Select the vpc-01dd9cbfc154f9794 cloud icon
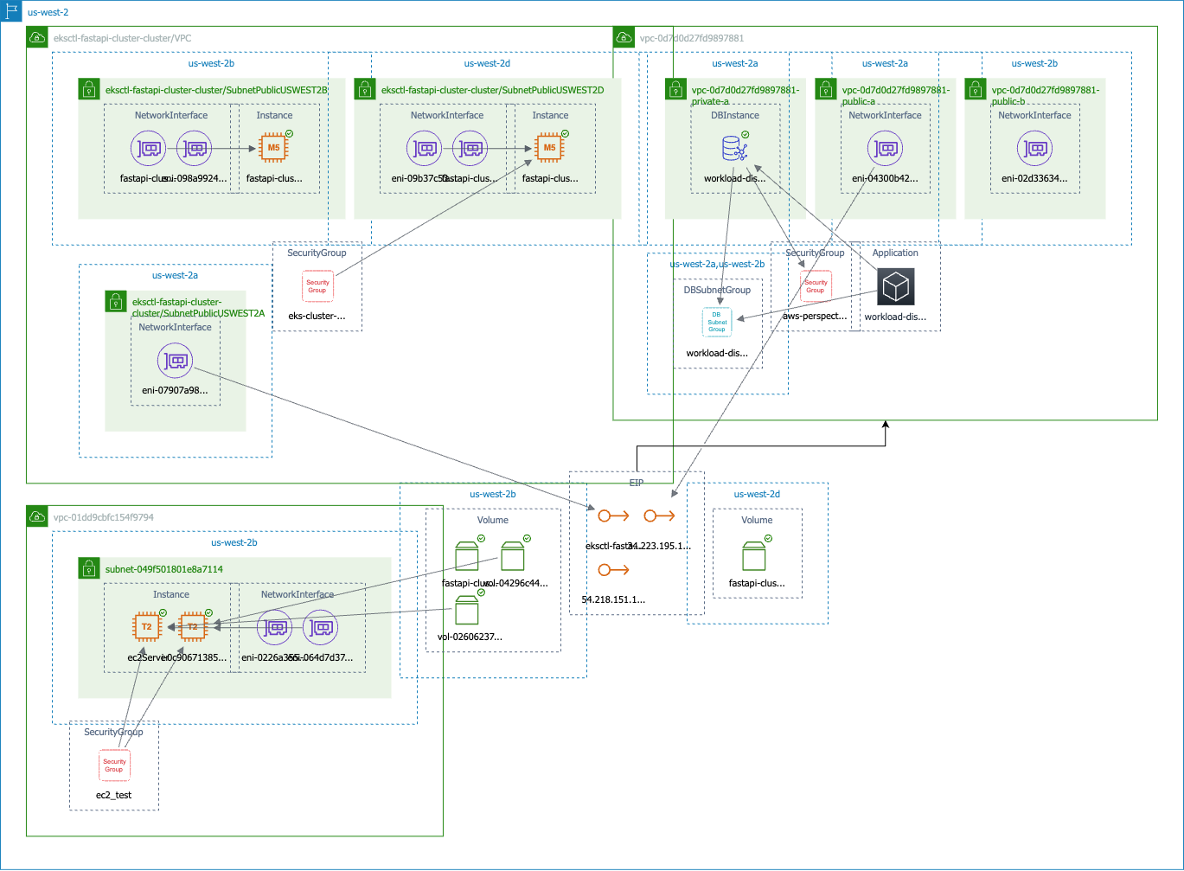 click(x=37, y=516)
